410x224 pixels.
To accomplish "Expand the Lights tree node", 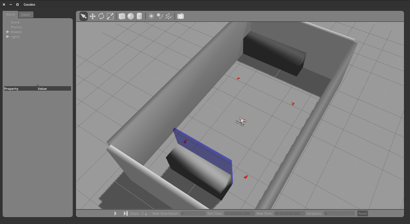I will (8, 37).
